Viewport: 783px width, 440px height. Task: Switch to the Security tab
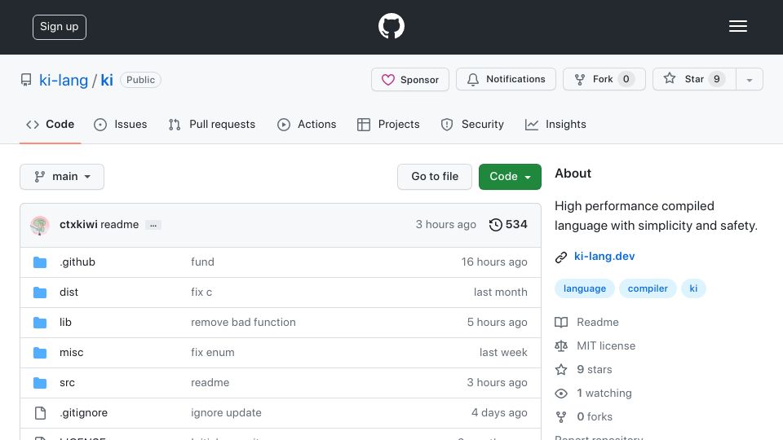[472, 124]
